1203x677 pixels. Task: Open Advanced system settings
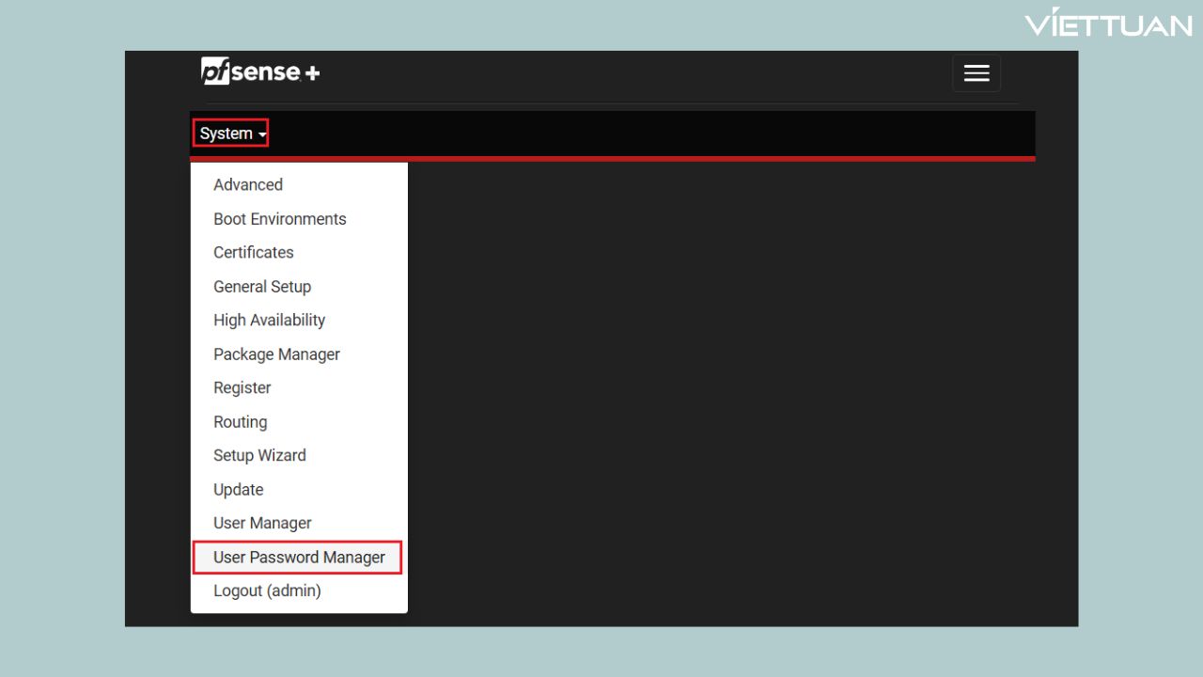tap(248, 185)
